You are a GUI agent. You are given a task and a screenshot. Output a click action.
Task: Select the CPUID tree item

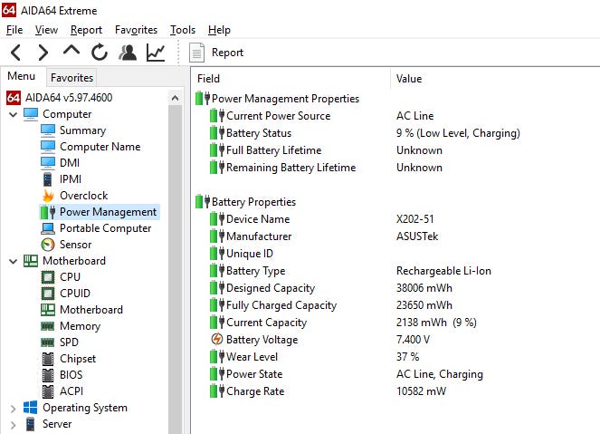pyautogui.click(x=76, y=294)
